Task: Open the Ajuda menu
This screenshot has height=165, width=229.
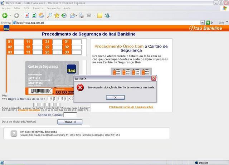Action: (x=67, y=8)
